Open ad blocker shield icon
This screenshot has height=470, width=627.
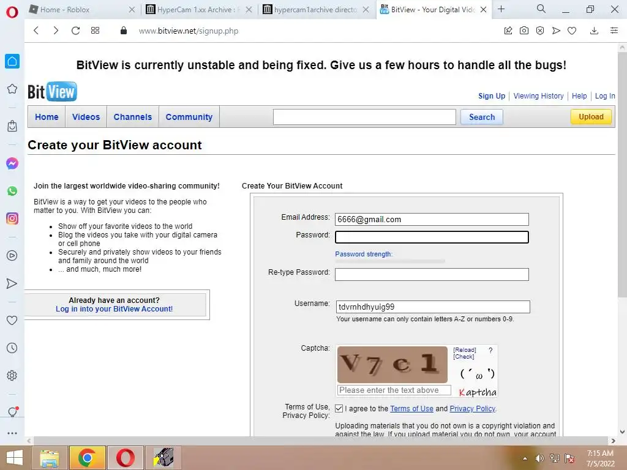540,31
